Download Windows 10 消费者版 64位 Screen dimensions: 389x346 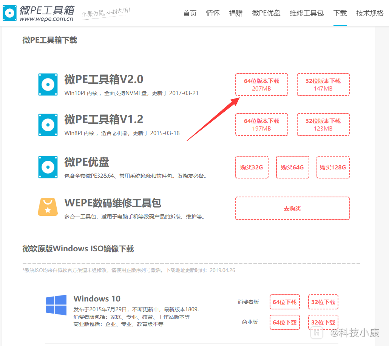(x=285, y=302)
